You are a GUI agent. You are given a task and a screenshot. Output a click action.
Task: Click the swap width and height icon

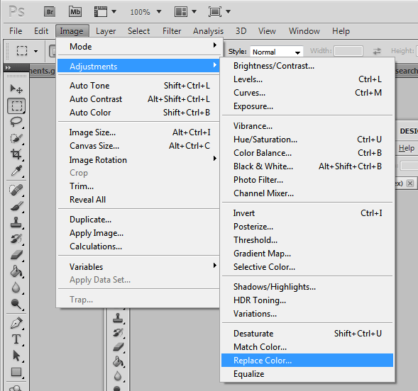(x=377, y=51)
